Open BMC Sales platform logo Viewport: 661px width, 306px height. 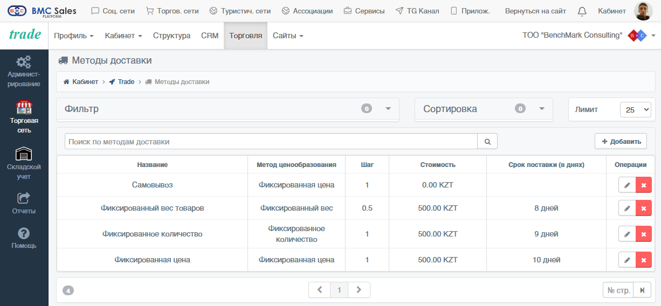(x=42, y=11)
